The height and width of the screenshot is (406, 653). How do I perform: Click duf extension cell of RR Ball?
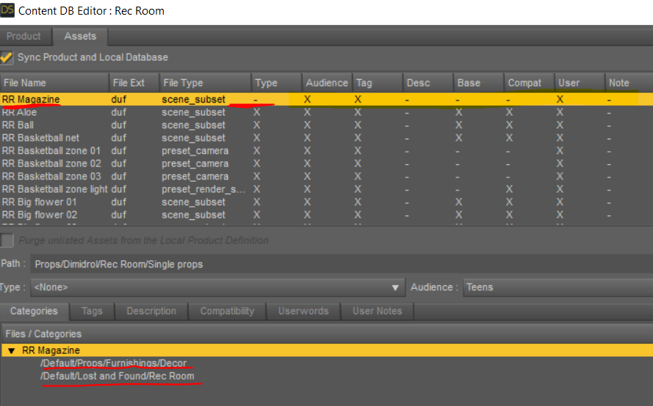point(119,125)
